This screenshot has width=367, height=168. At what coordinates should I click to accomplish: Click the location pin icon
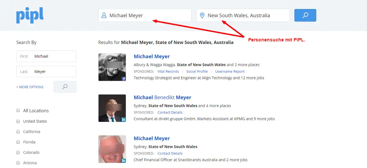pyautogui.click(x=202, y=15)
